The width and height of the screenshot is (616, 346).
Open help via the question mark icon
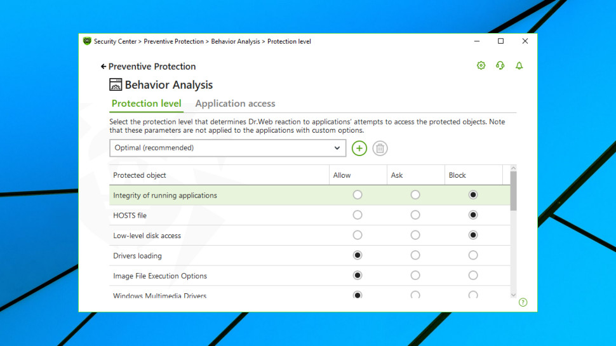(x=523, y=302)
